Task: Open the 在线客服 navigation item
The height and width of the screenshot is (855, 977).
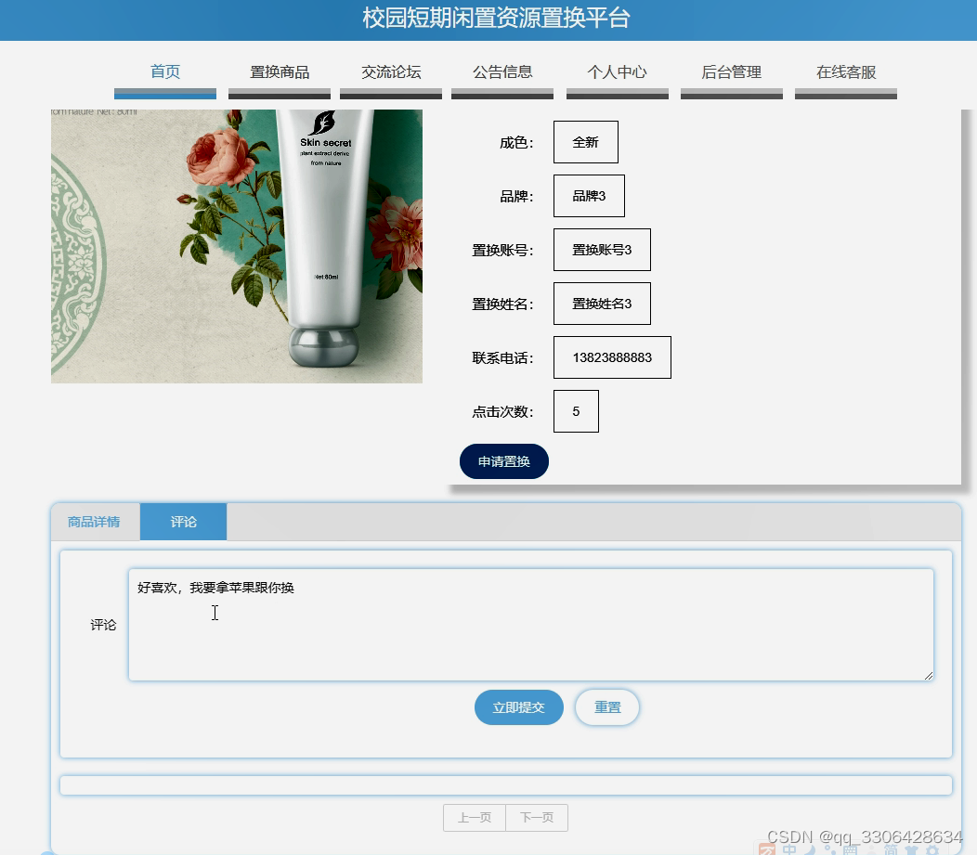Action: (845, 70)
